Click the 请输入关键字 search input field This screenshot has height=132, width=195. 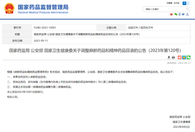(162, 9)
